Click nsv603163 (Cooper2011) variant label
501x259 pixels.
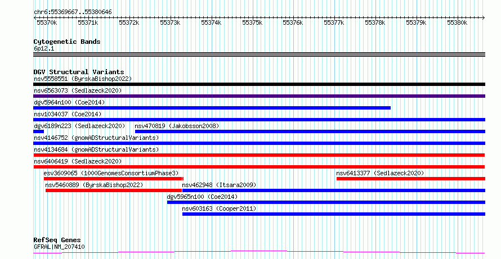pyautogui.click(x=219, y=208)
